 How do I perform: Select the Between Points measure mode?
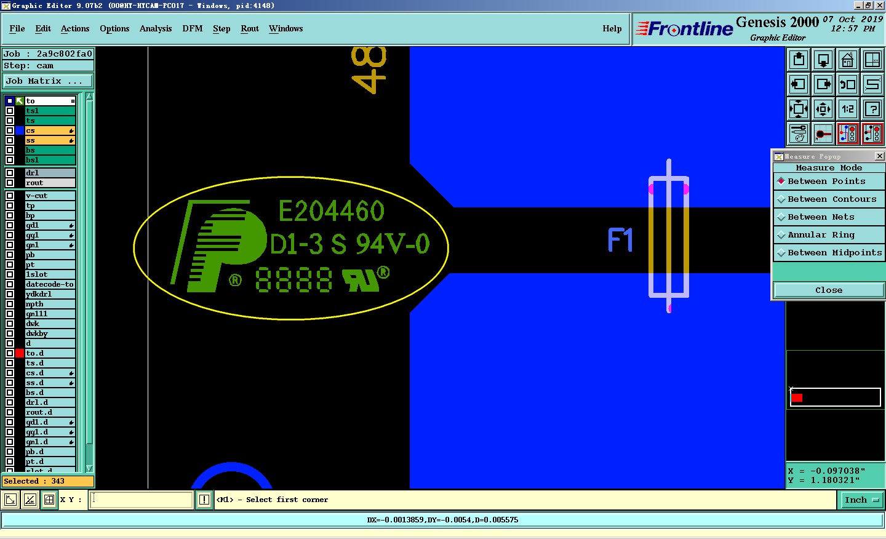829,182
